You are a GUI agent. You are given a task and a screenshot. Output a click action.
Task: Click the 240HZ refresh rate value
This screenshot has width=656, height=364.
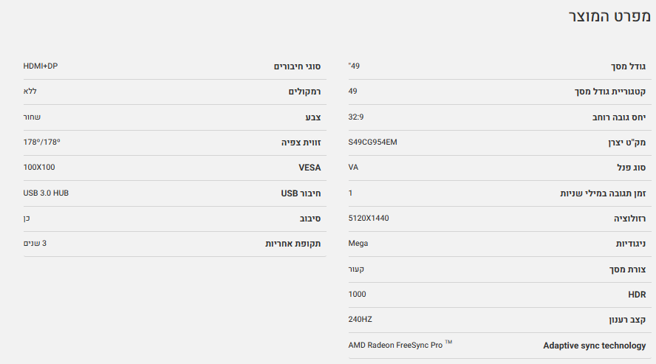360,320
